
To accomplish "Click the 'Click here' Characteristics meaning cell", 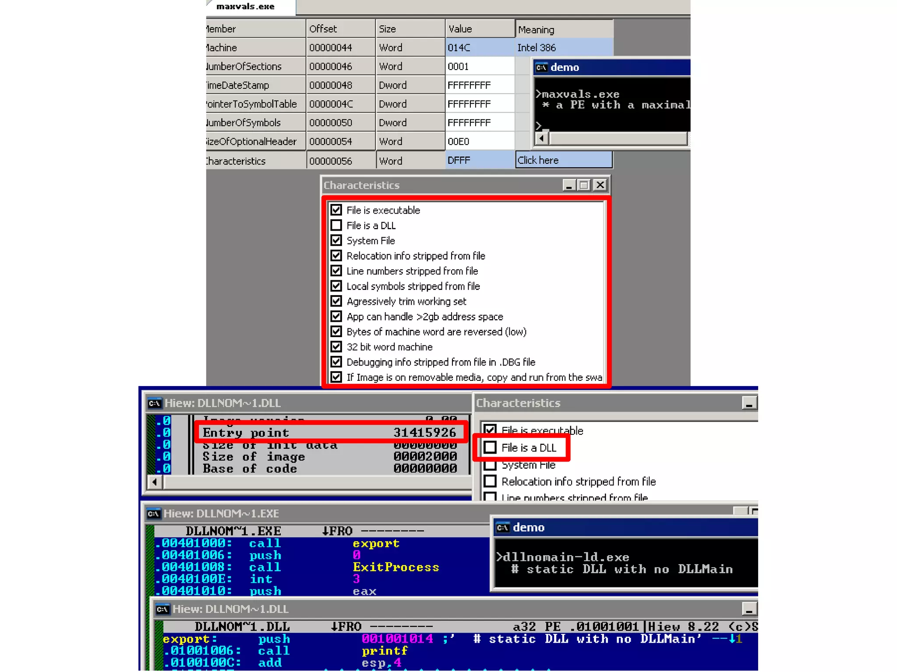I will coord(563,160).
